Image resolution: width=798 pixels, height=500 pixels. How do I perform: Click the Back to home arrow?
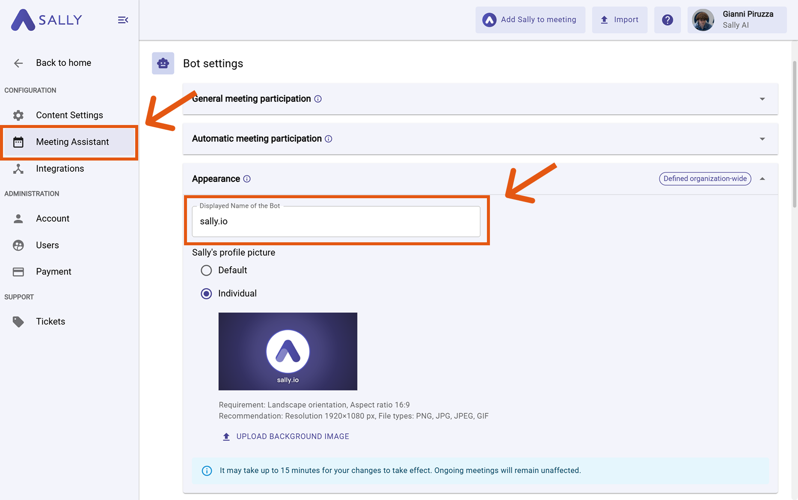click(18, 63)
